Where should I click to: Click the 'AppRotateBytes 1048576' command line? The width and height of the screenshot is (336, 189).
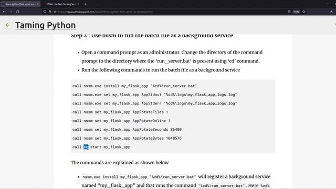[127, 138]
